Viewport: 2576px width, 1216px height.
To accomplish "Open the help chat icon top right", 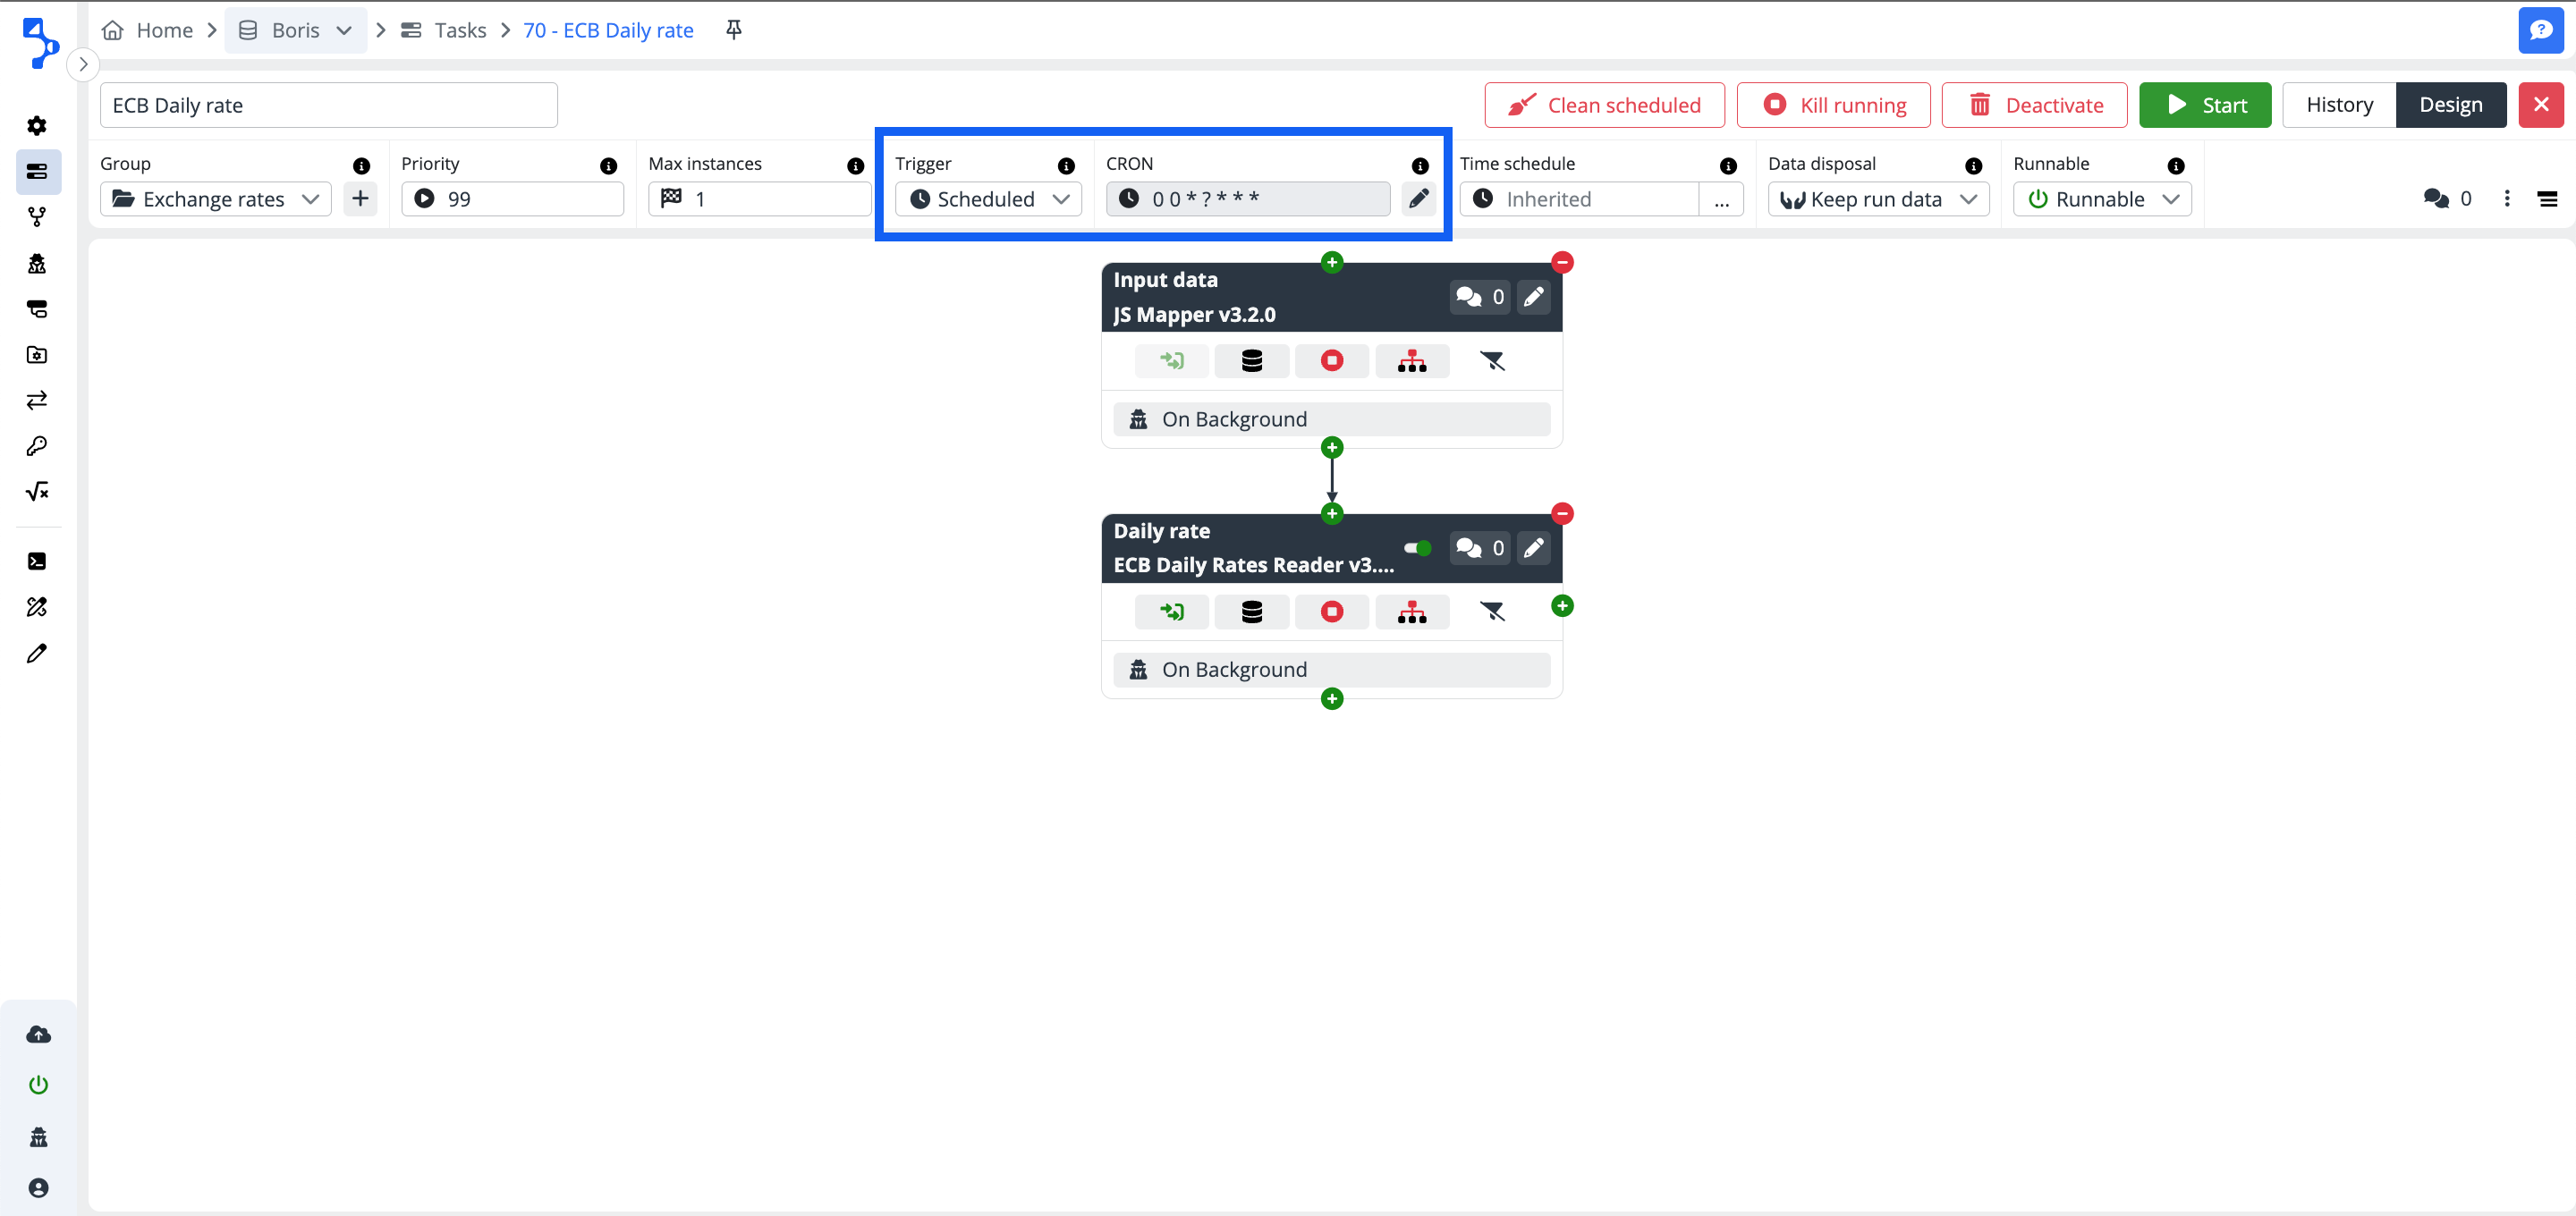I will [x=2540, y=30].
